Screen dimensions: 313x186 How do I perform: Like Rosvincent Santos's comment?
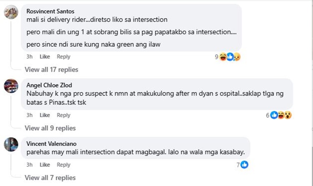45,57
